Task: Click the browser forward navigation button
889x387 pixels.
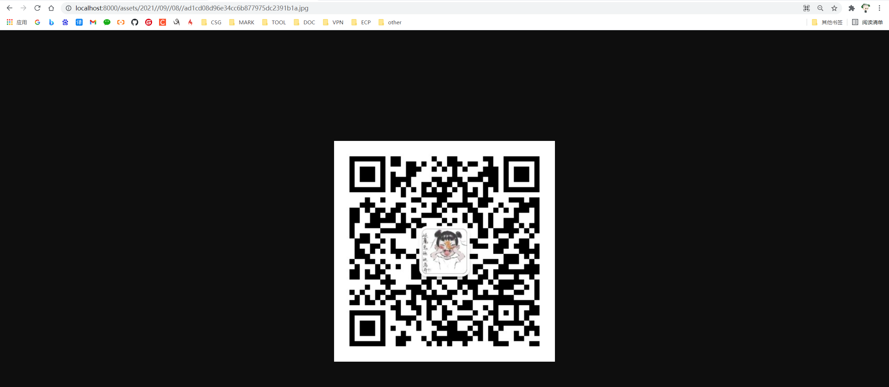Action: pyautogui.click(x=23, y=8)
